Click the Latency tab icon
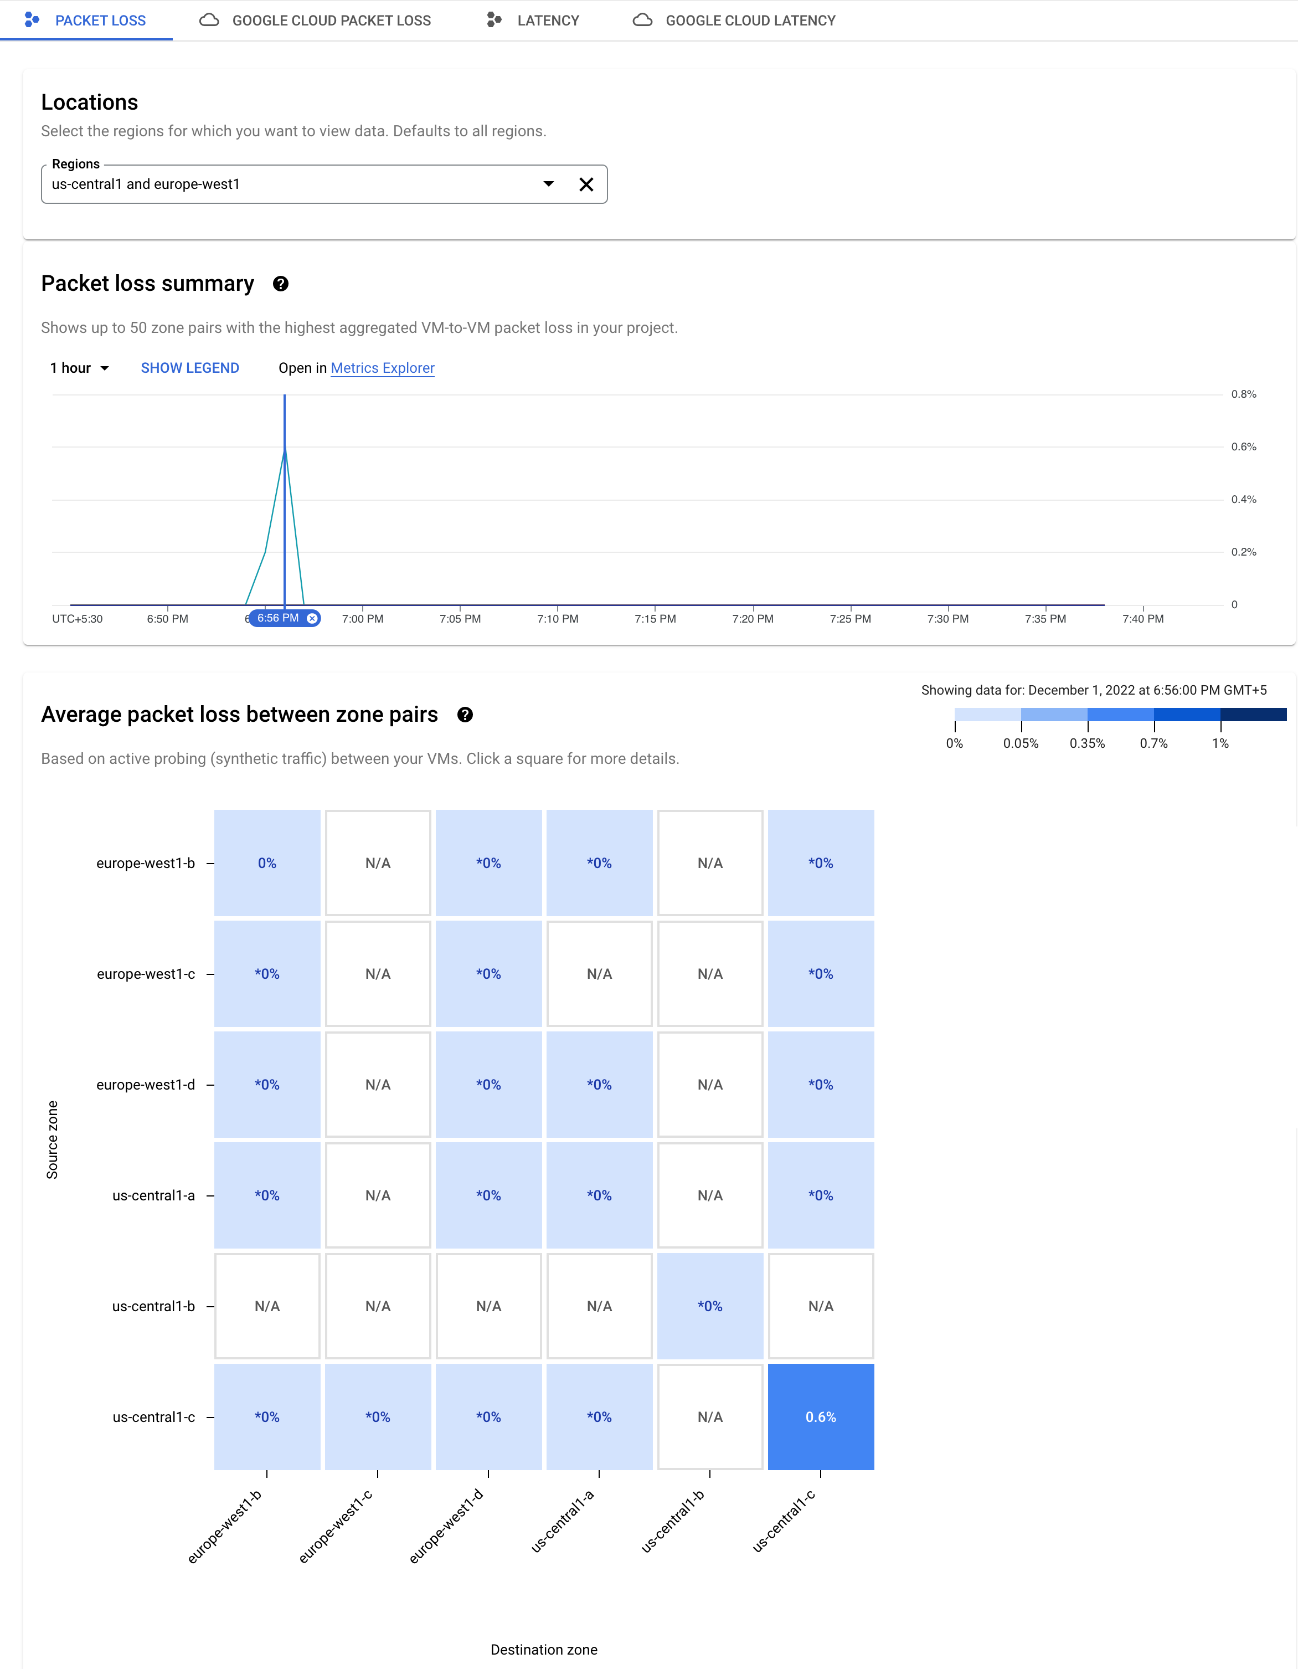 (x=495, y=20)
